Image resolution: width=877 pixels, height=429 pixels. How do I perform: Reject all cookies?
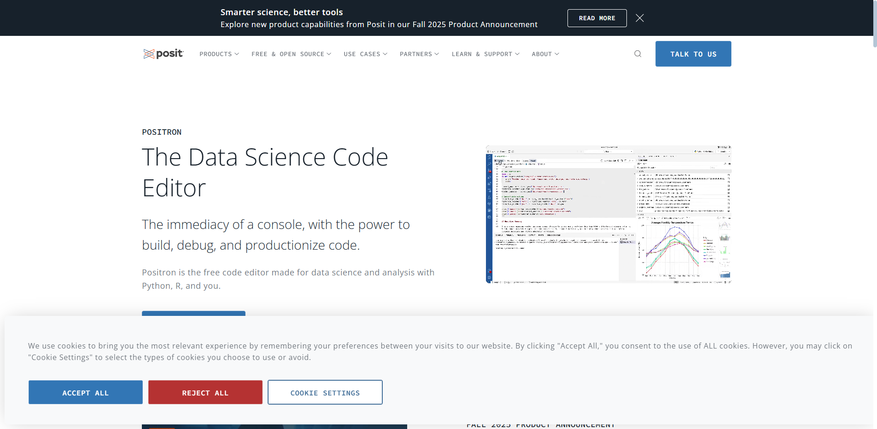[205, 392]
